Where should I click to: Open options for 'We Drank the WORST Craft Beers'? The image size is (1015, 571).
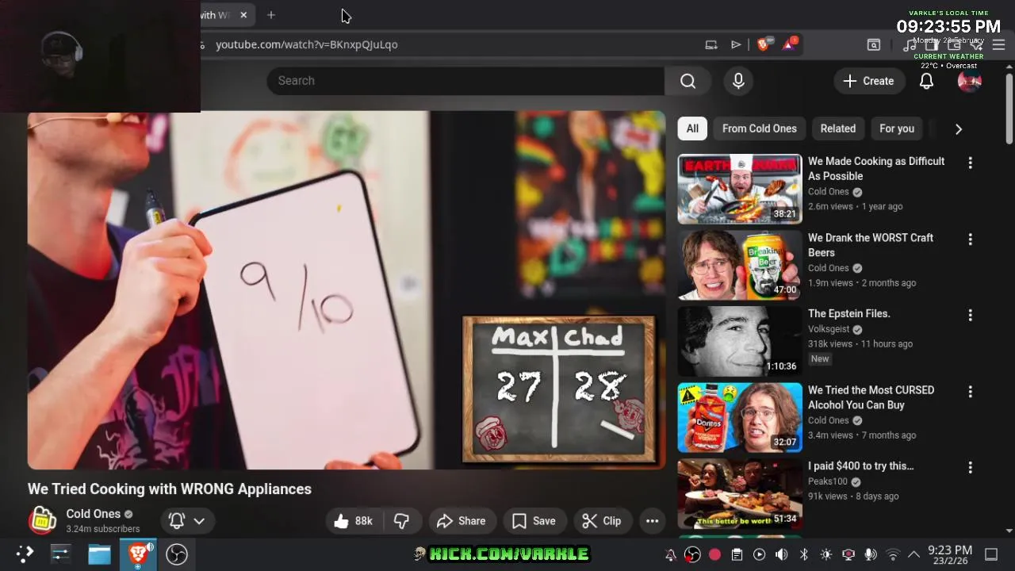click(970, 239)
